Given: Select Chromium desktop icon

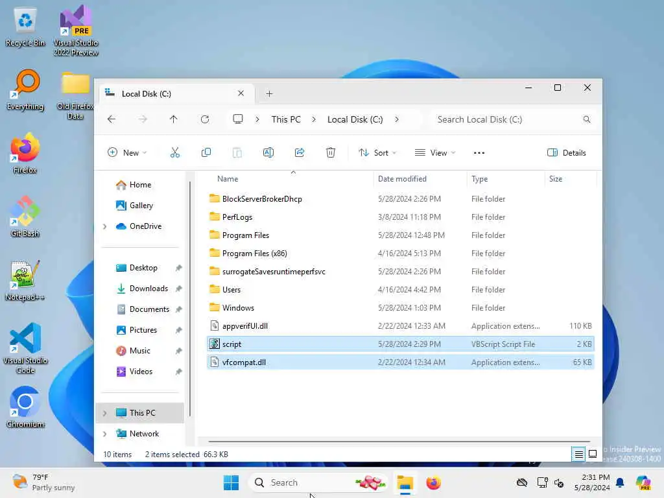Looking at the screenshot, I should 25,407.
